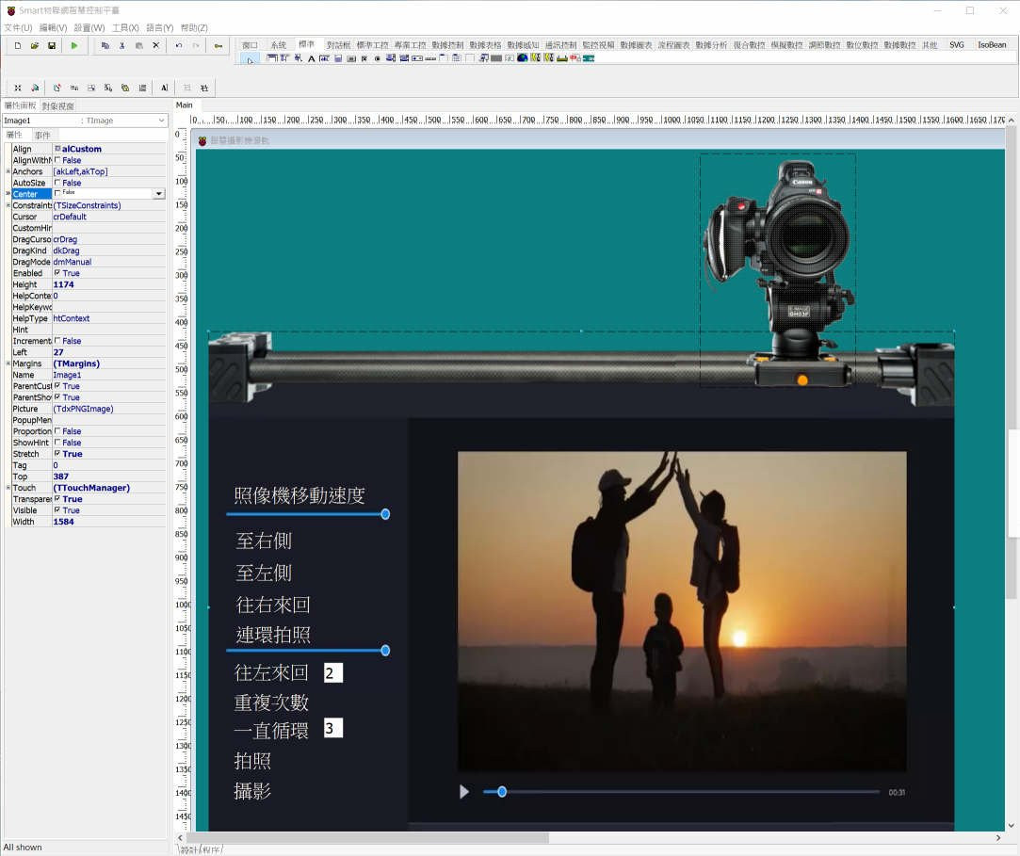Click the first icon of the lower toolbar
The width and height of the screenshot is (1020, 856).
(x=18, y=88)
